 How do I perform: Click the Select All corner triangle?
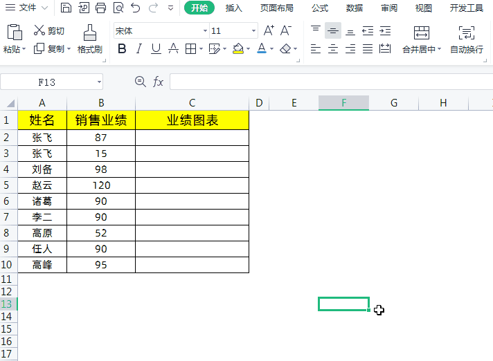[10, 103]
